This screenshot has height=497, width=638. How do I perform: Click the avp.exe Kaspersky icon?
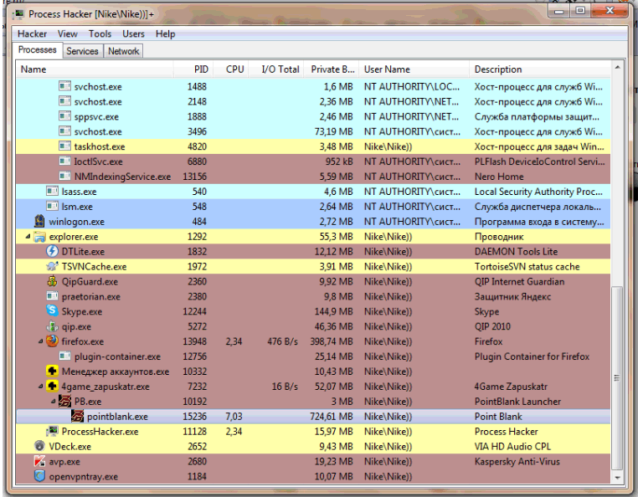[x=39, y=461]
